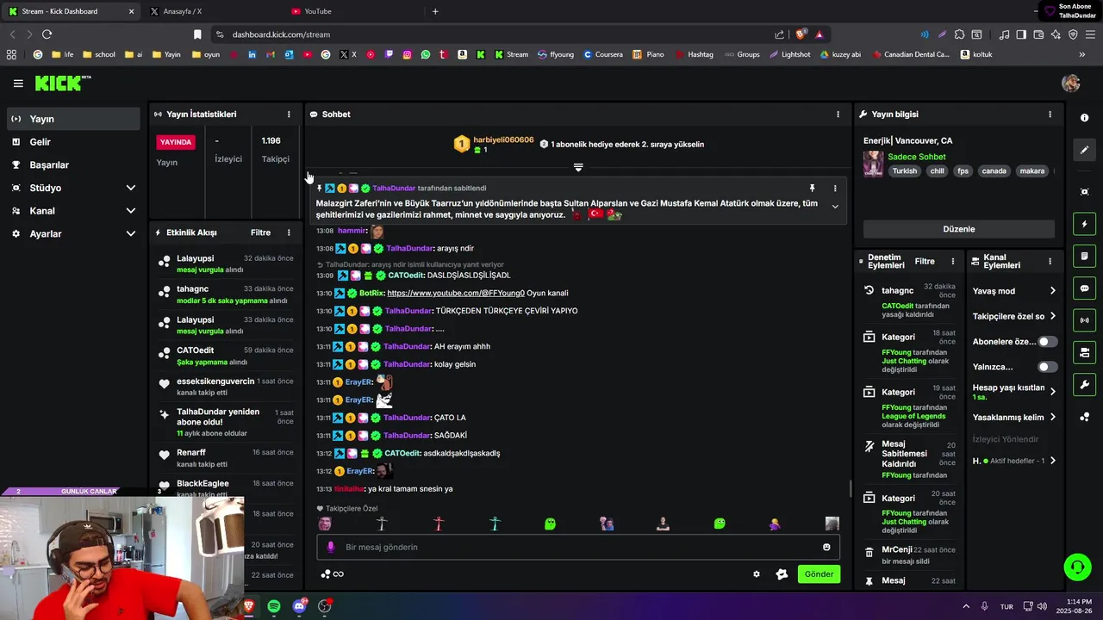Screen dimensions: 1103x620
Task: Open Yasaklanmış kelim options arrow
Action: click(1052, 418)
